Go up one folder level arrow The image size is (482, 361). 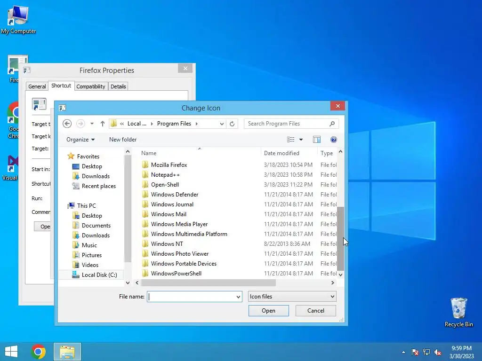102,124
